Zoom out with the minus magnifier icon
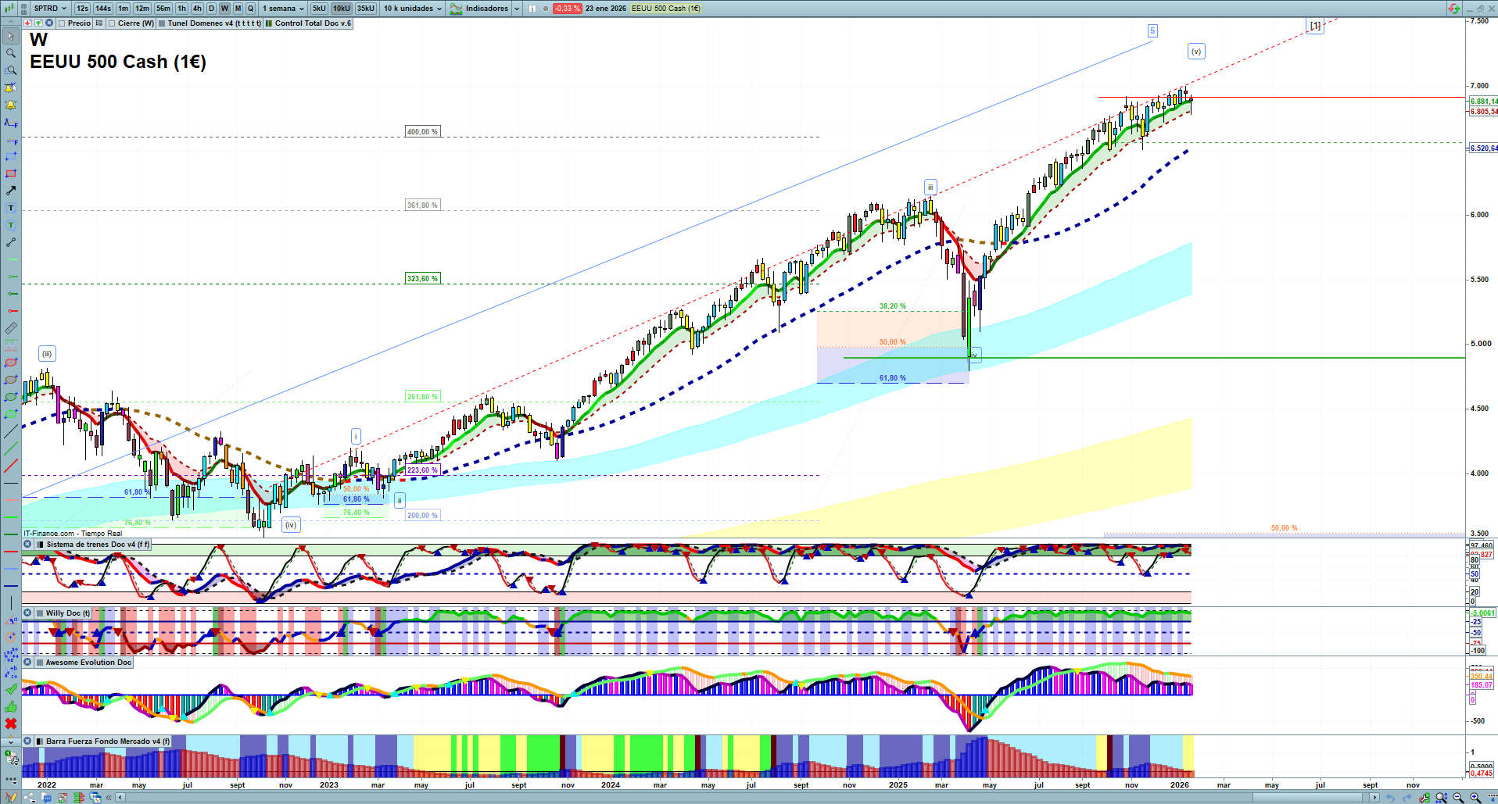 (1458, 798)
